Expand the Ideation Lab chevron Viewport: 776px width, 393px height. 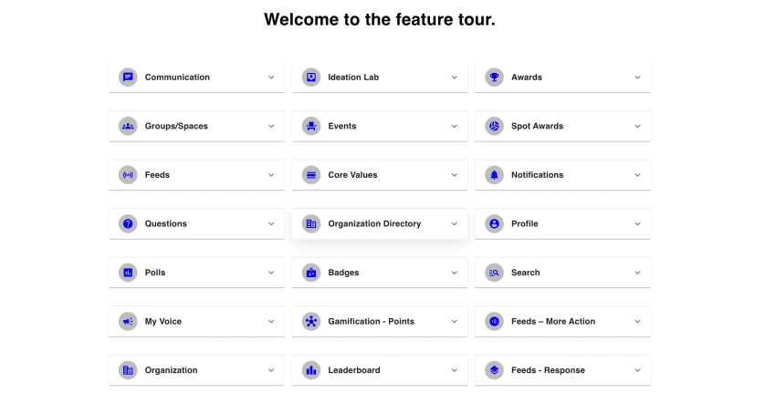click(454, 78)
